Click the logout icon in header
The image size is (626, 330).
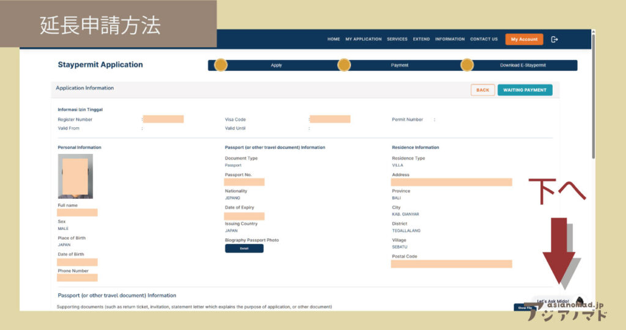coord(554,39)
